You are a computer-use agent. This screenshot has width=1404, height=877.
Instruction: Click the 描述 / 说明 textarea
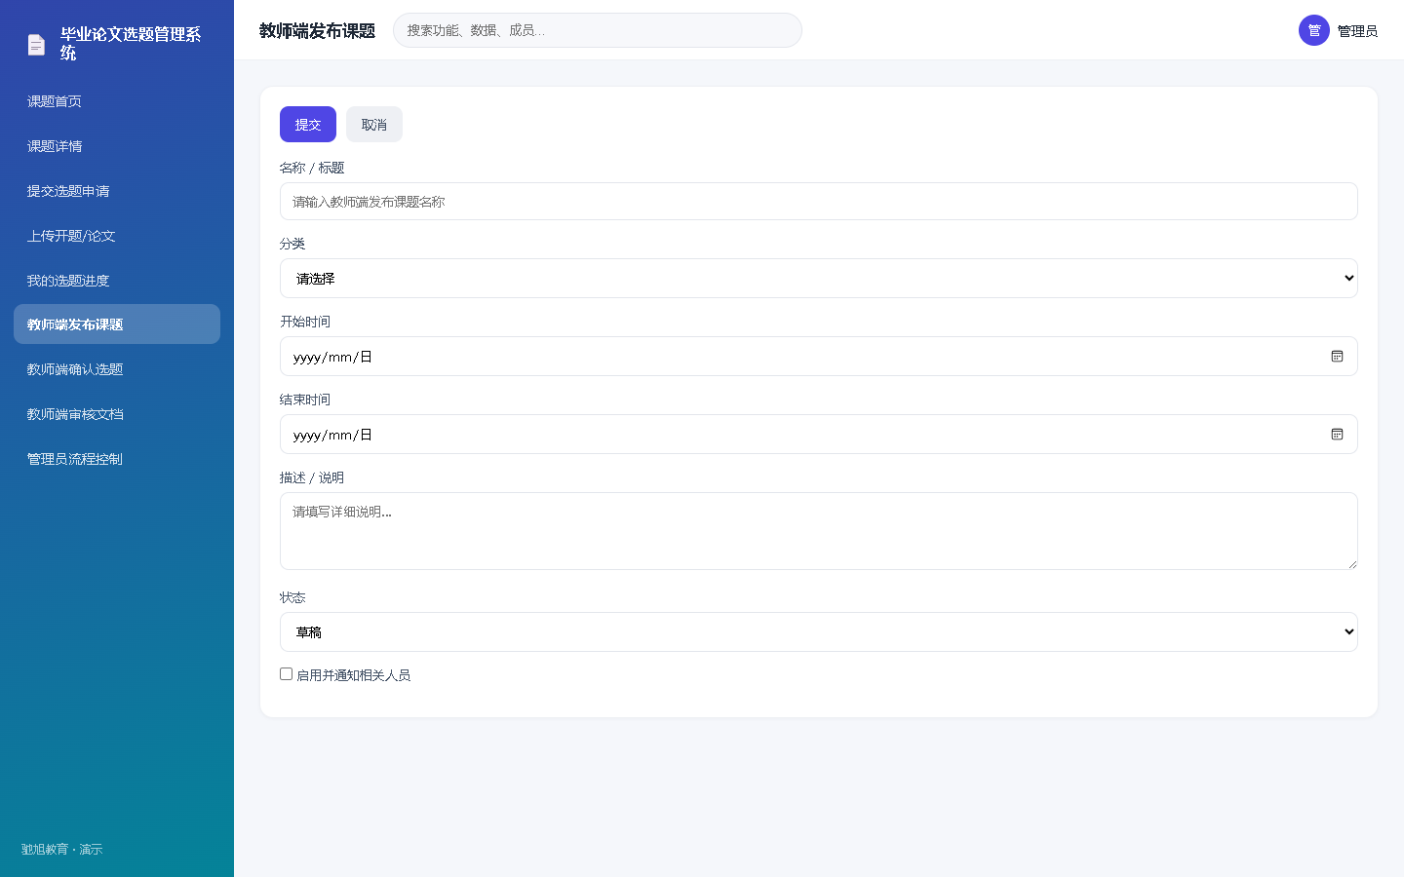(x=819, y=531)
